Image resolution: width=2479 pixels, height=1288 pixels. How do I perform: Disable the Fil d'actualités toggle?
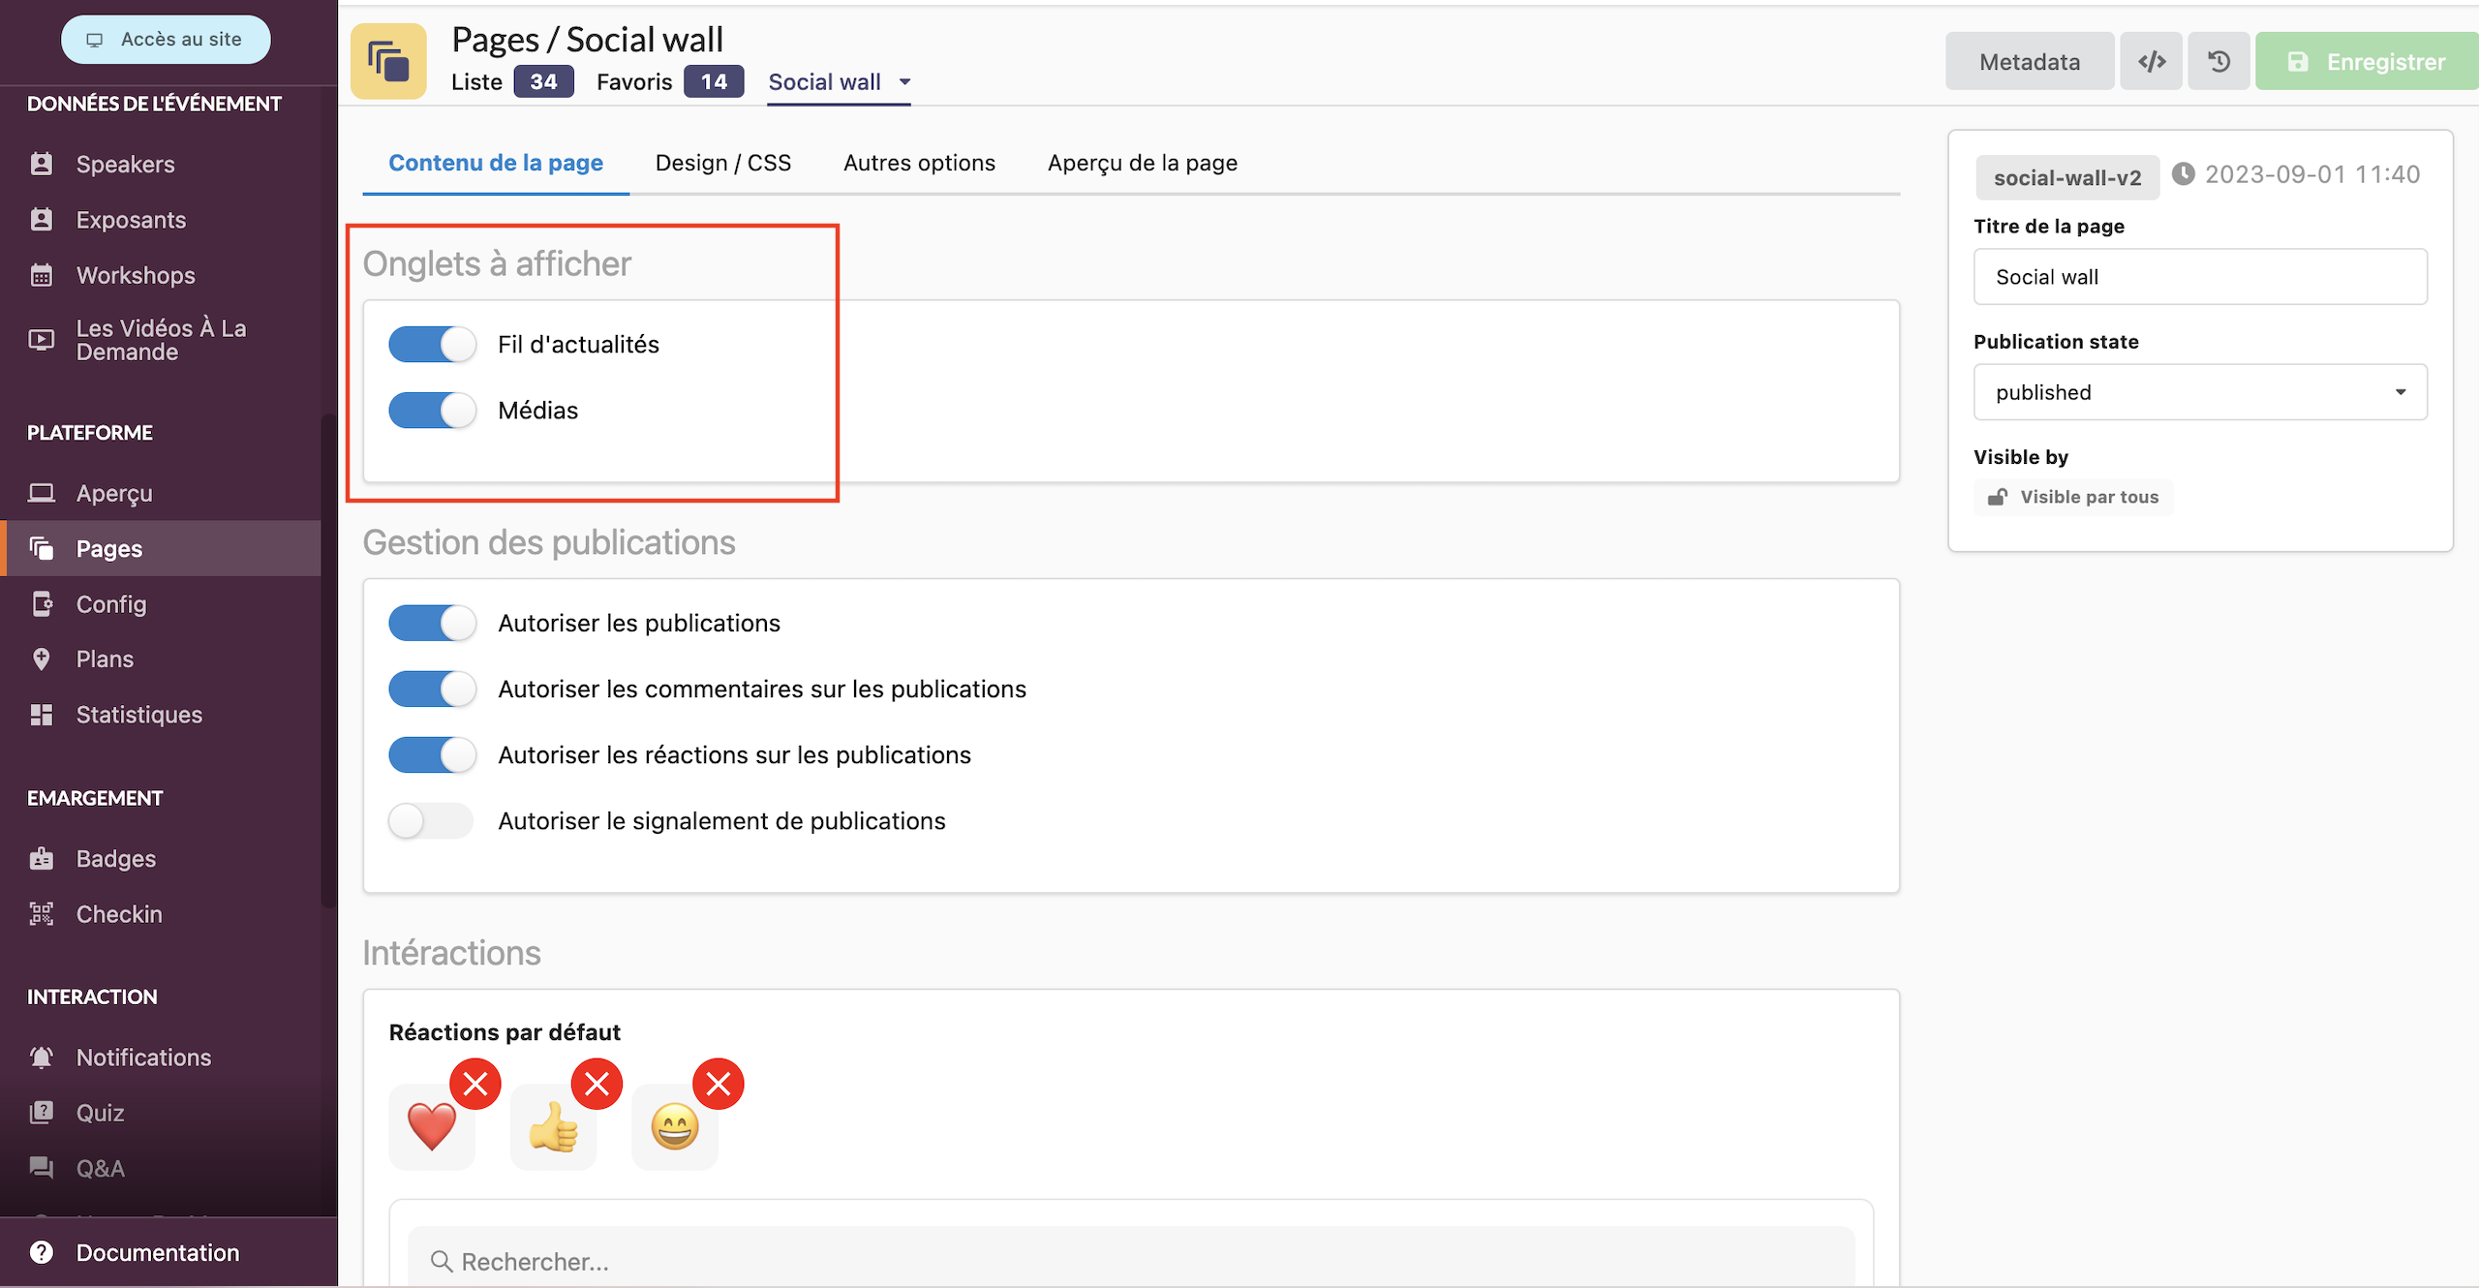432,344
